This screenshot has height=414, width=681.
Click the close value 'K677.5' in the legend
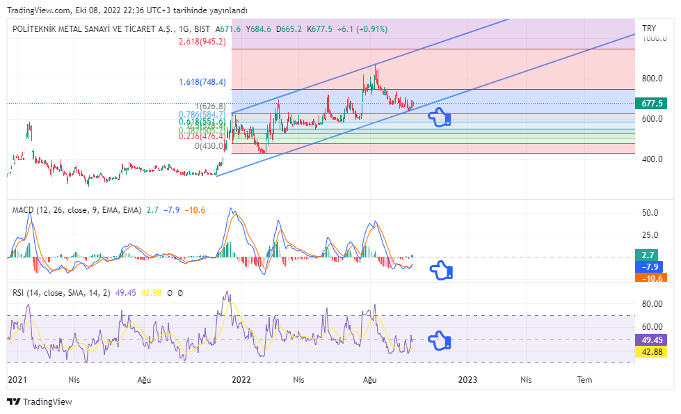319,29
